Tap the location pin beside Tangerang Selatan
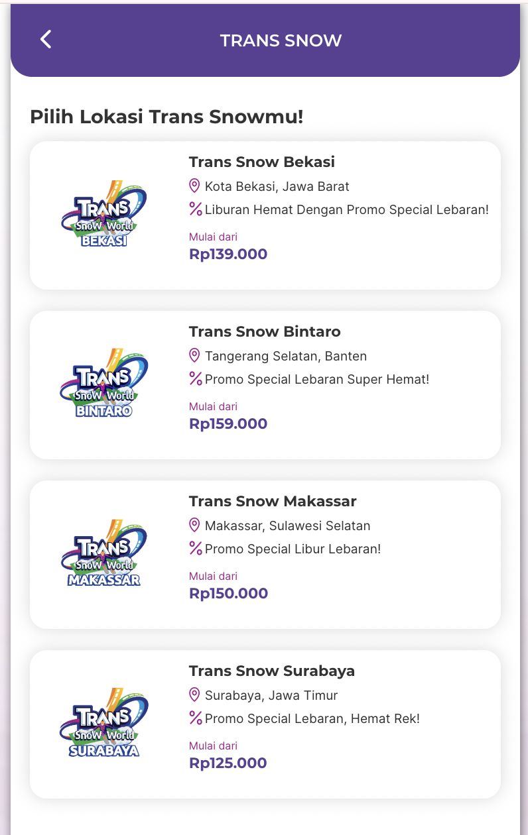The image size is (528, 835). pyautogui.click(x=194, y=356)
